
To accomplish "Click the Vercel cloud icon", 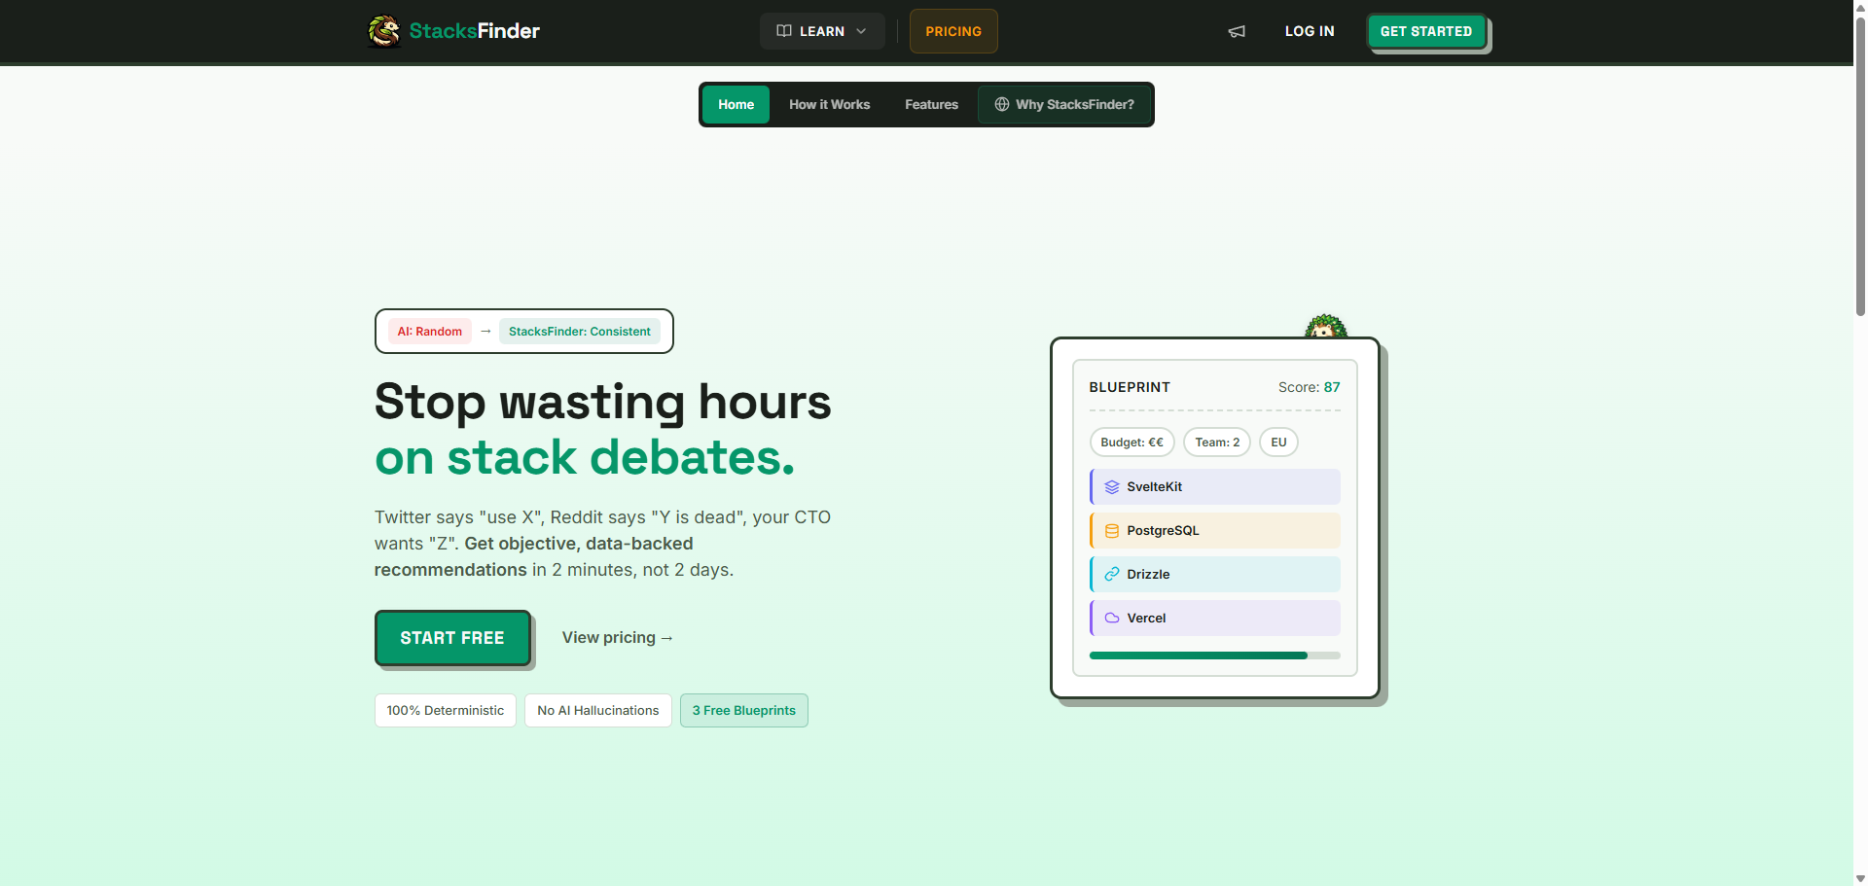I will (x=1112, y=619).
